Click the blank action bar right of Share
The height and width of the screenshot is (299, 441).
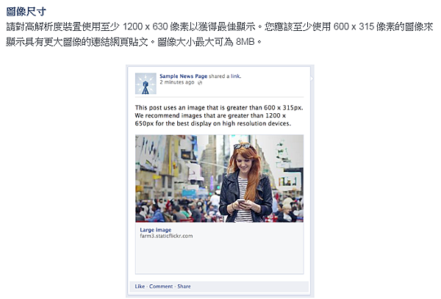[x=250, y=287]
